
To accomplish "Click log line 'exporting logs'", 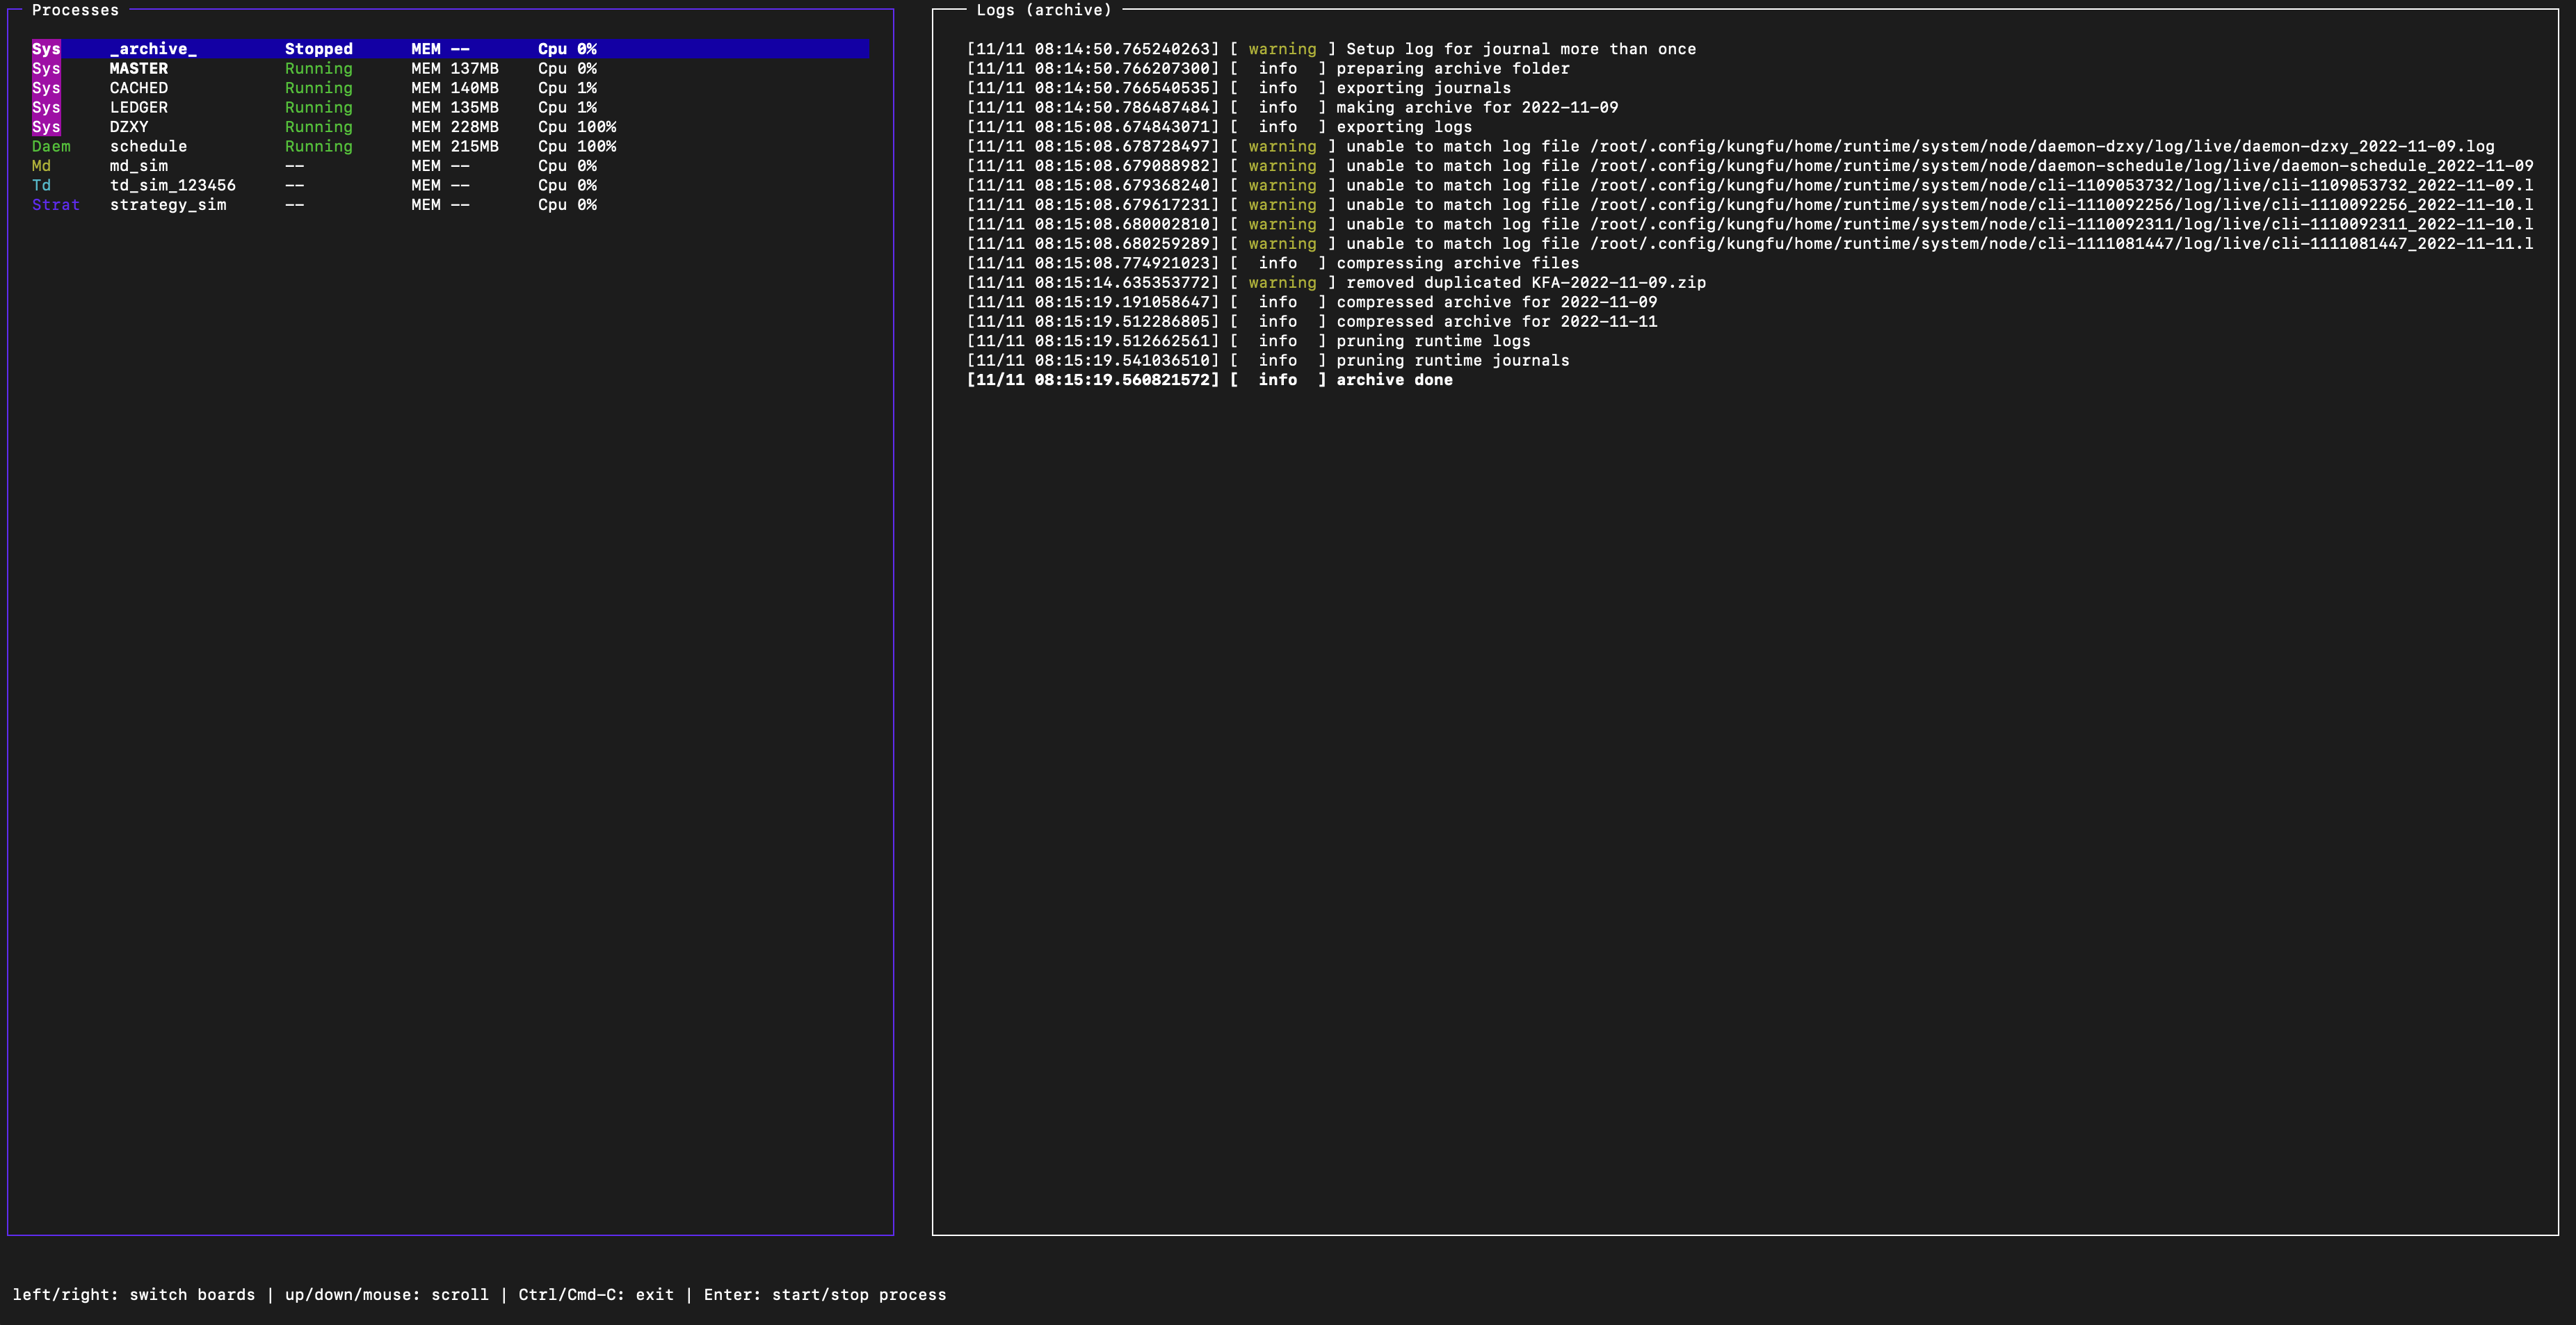I will tap(1219, 127).
